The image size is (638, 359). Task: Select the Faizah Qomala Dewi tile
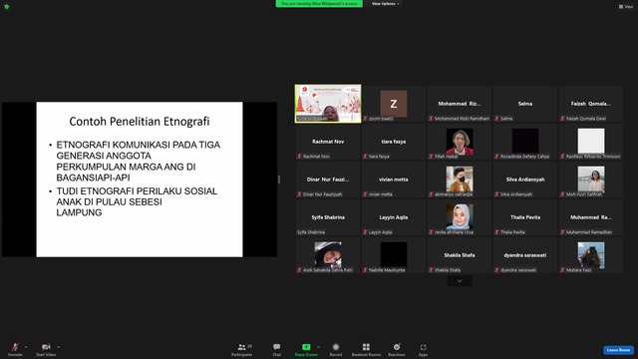[x=591, y=104]
